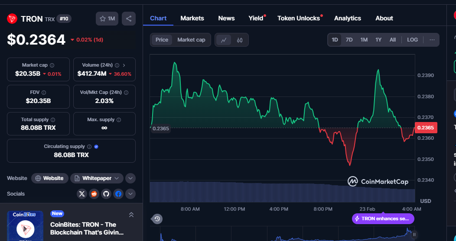Viewport: 456px width, 241px height.
Task: Switch to the Token Unlocks tab
Action: [299, 18]
